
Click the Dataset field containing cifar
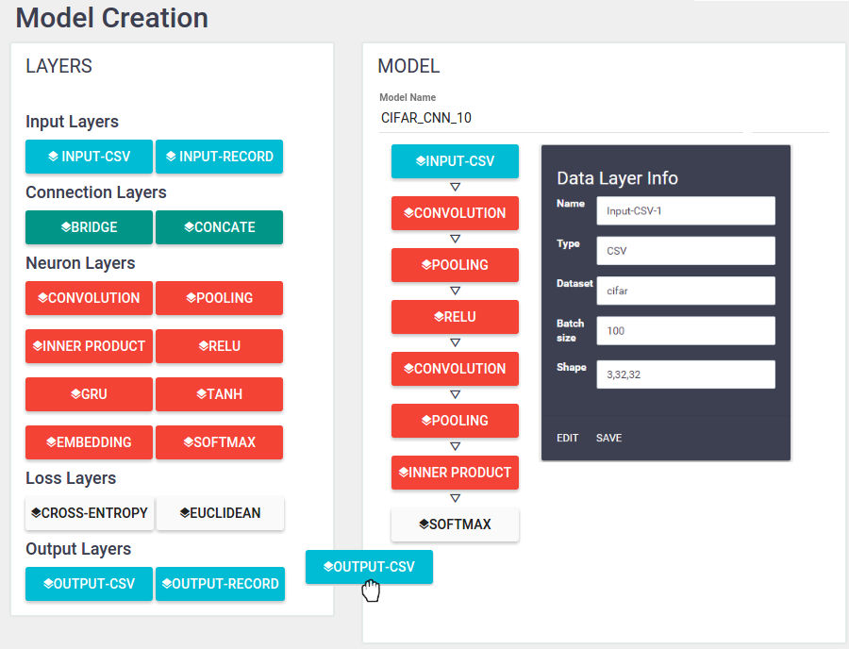[685, 291]
